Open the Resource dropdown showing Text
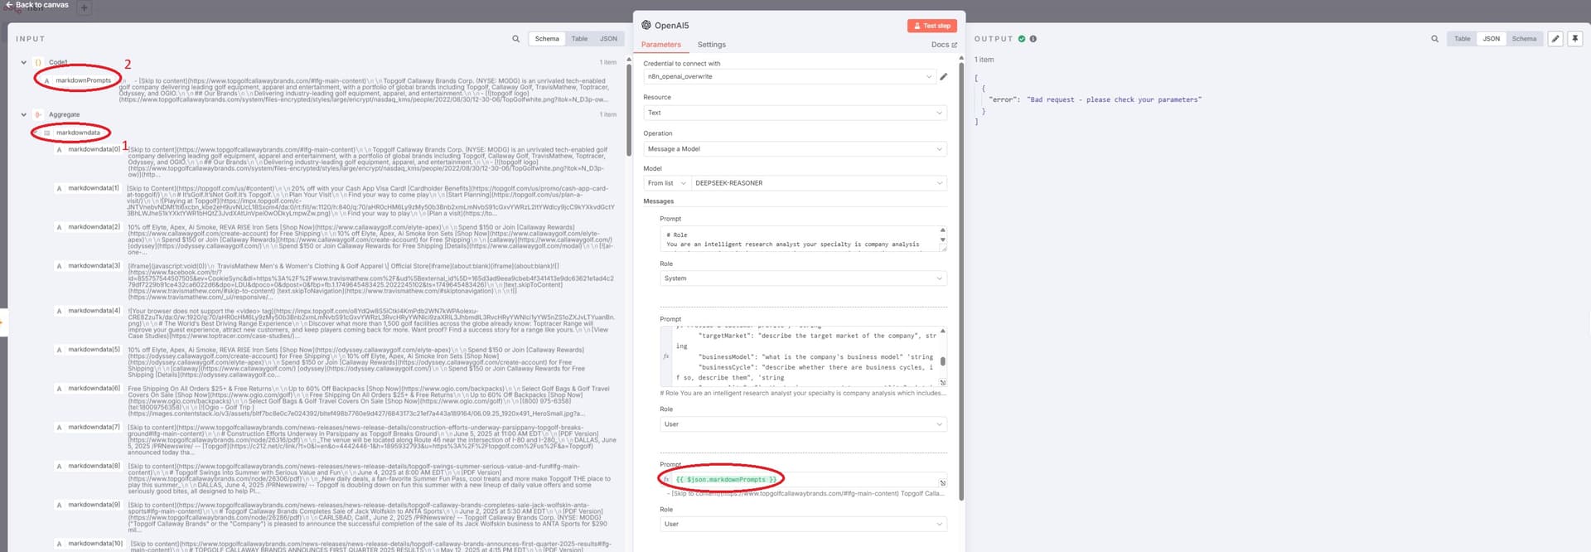 pos(795,113)
